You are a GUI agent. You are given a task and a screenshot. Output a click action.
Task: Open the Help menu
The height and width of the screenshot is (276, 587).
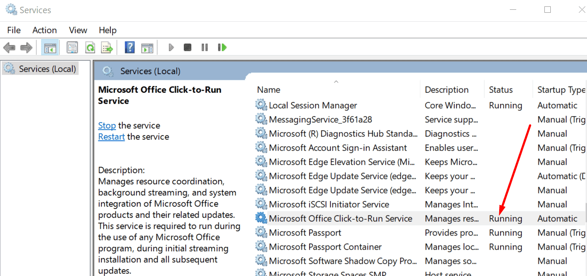[x=107, y=30]
